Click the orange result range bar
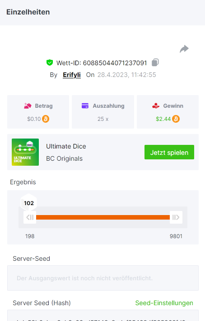The height and width of the screenshot is (321, 205). pos(103,217)
